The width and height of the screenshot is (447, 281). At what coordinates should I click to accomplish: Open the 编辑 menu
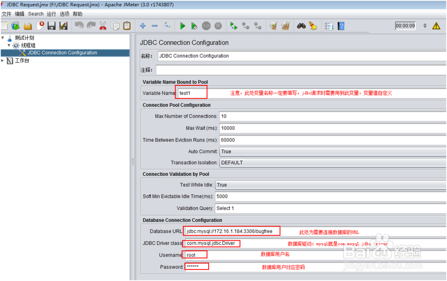tap(19, 14)
